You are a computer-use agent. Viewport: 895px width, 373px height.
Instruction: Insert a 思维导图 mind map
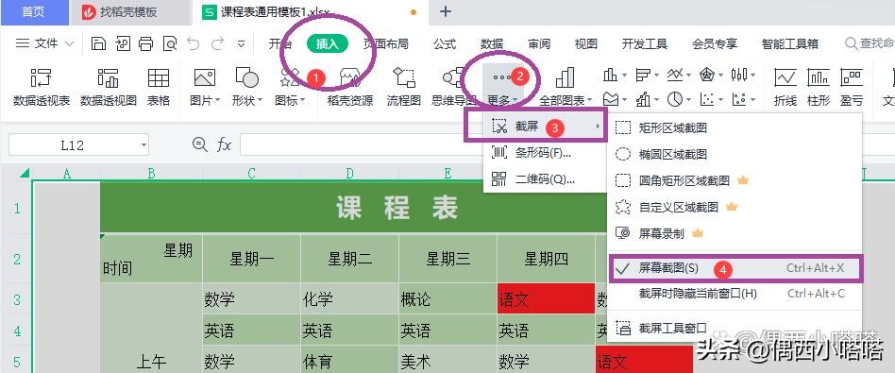pyautogui.click(x=454, y=88)
